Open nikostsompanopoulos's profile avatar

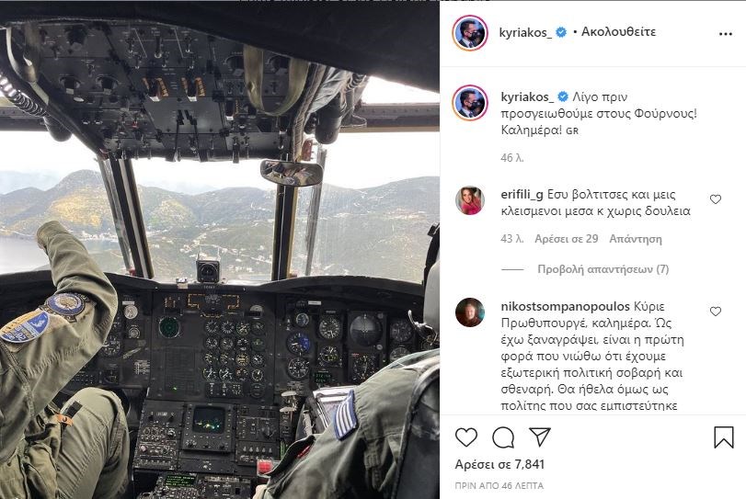point(469,312)
